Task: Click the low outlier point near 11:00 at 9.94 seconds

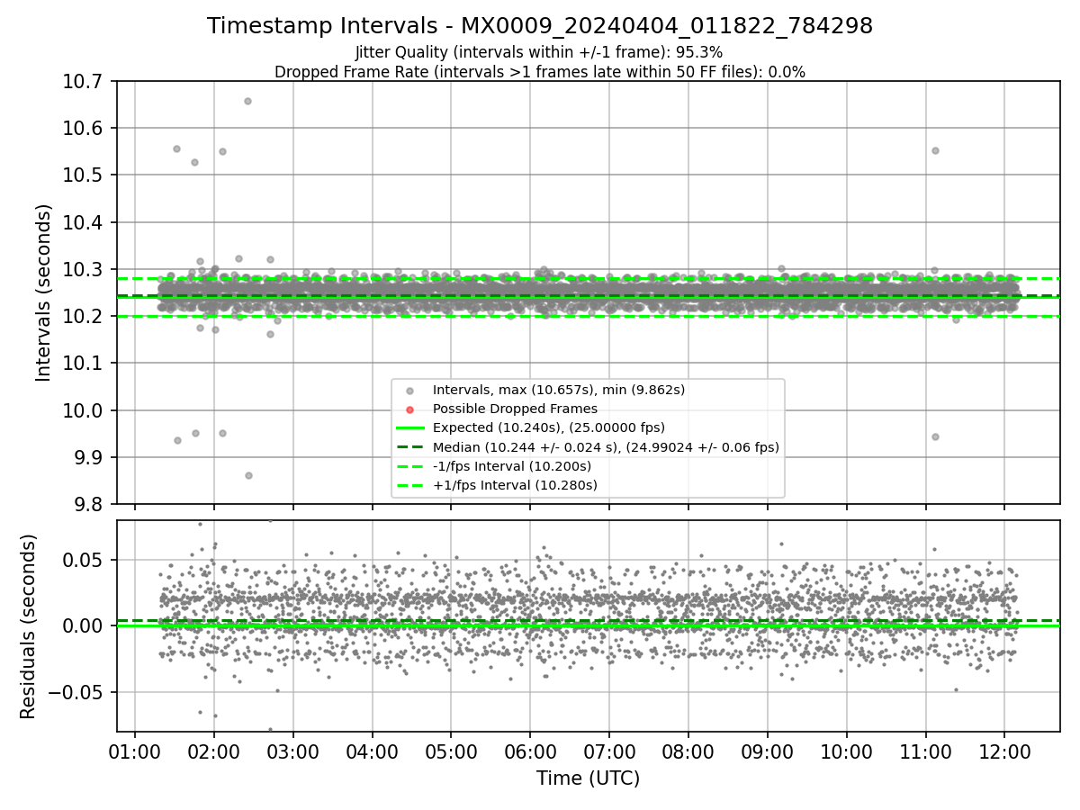Action: (x=935, y=436)
